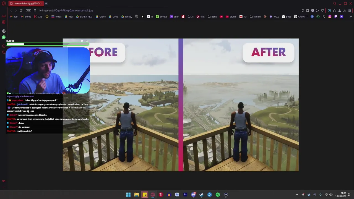Open the XTB bookmark
The height and width of the screenshot is (199, 354).
click(x=38, y=17)
